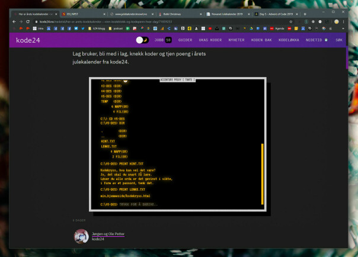Close the OS | NPST tab
Image resolution: width=358 pixels, height=257 pixels.
[x=104, y=14]
